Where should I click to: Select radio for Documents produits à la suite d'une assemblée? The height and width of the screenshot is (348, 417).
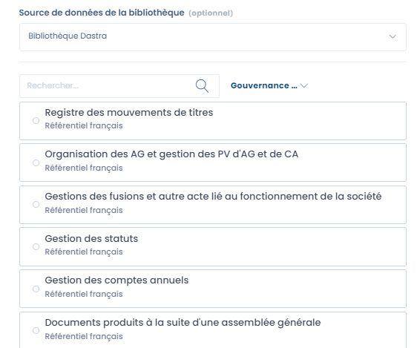36,330
